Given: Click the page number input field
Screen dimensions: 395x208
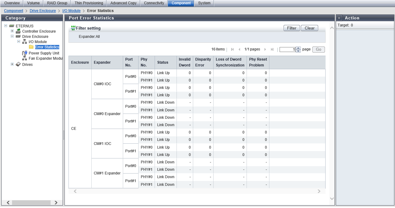Looking at the screenshot, I should (287, 50).
